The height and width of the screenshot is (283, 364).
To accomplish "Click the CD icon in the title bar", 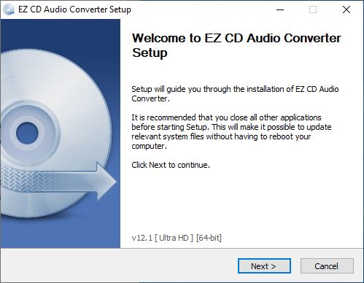I will click(x=9, y=9).
